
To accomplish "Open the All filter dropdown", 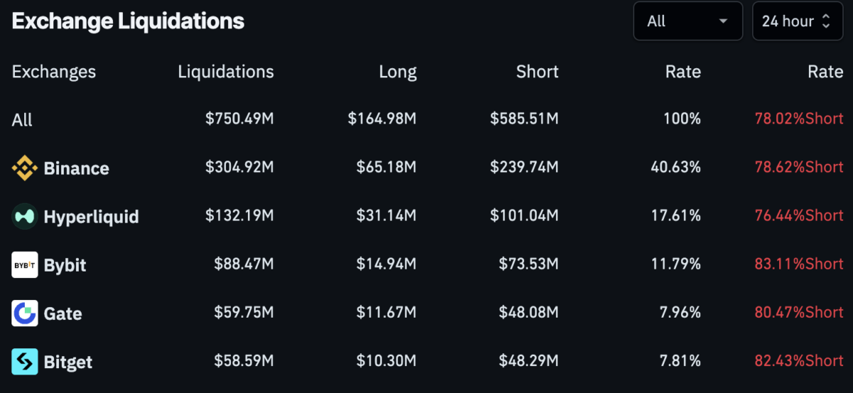I will click(687, 21).
